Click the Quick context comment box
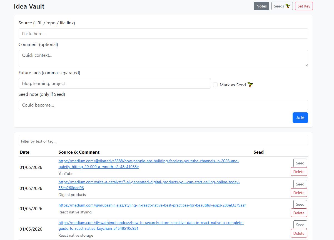The width and height of the screenshot is (334, 240). point(163,58)
